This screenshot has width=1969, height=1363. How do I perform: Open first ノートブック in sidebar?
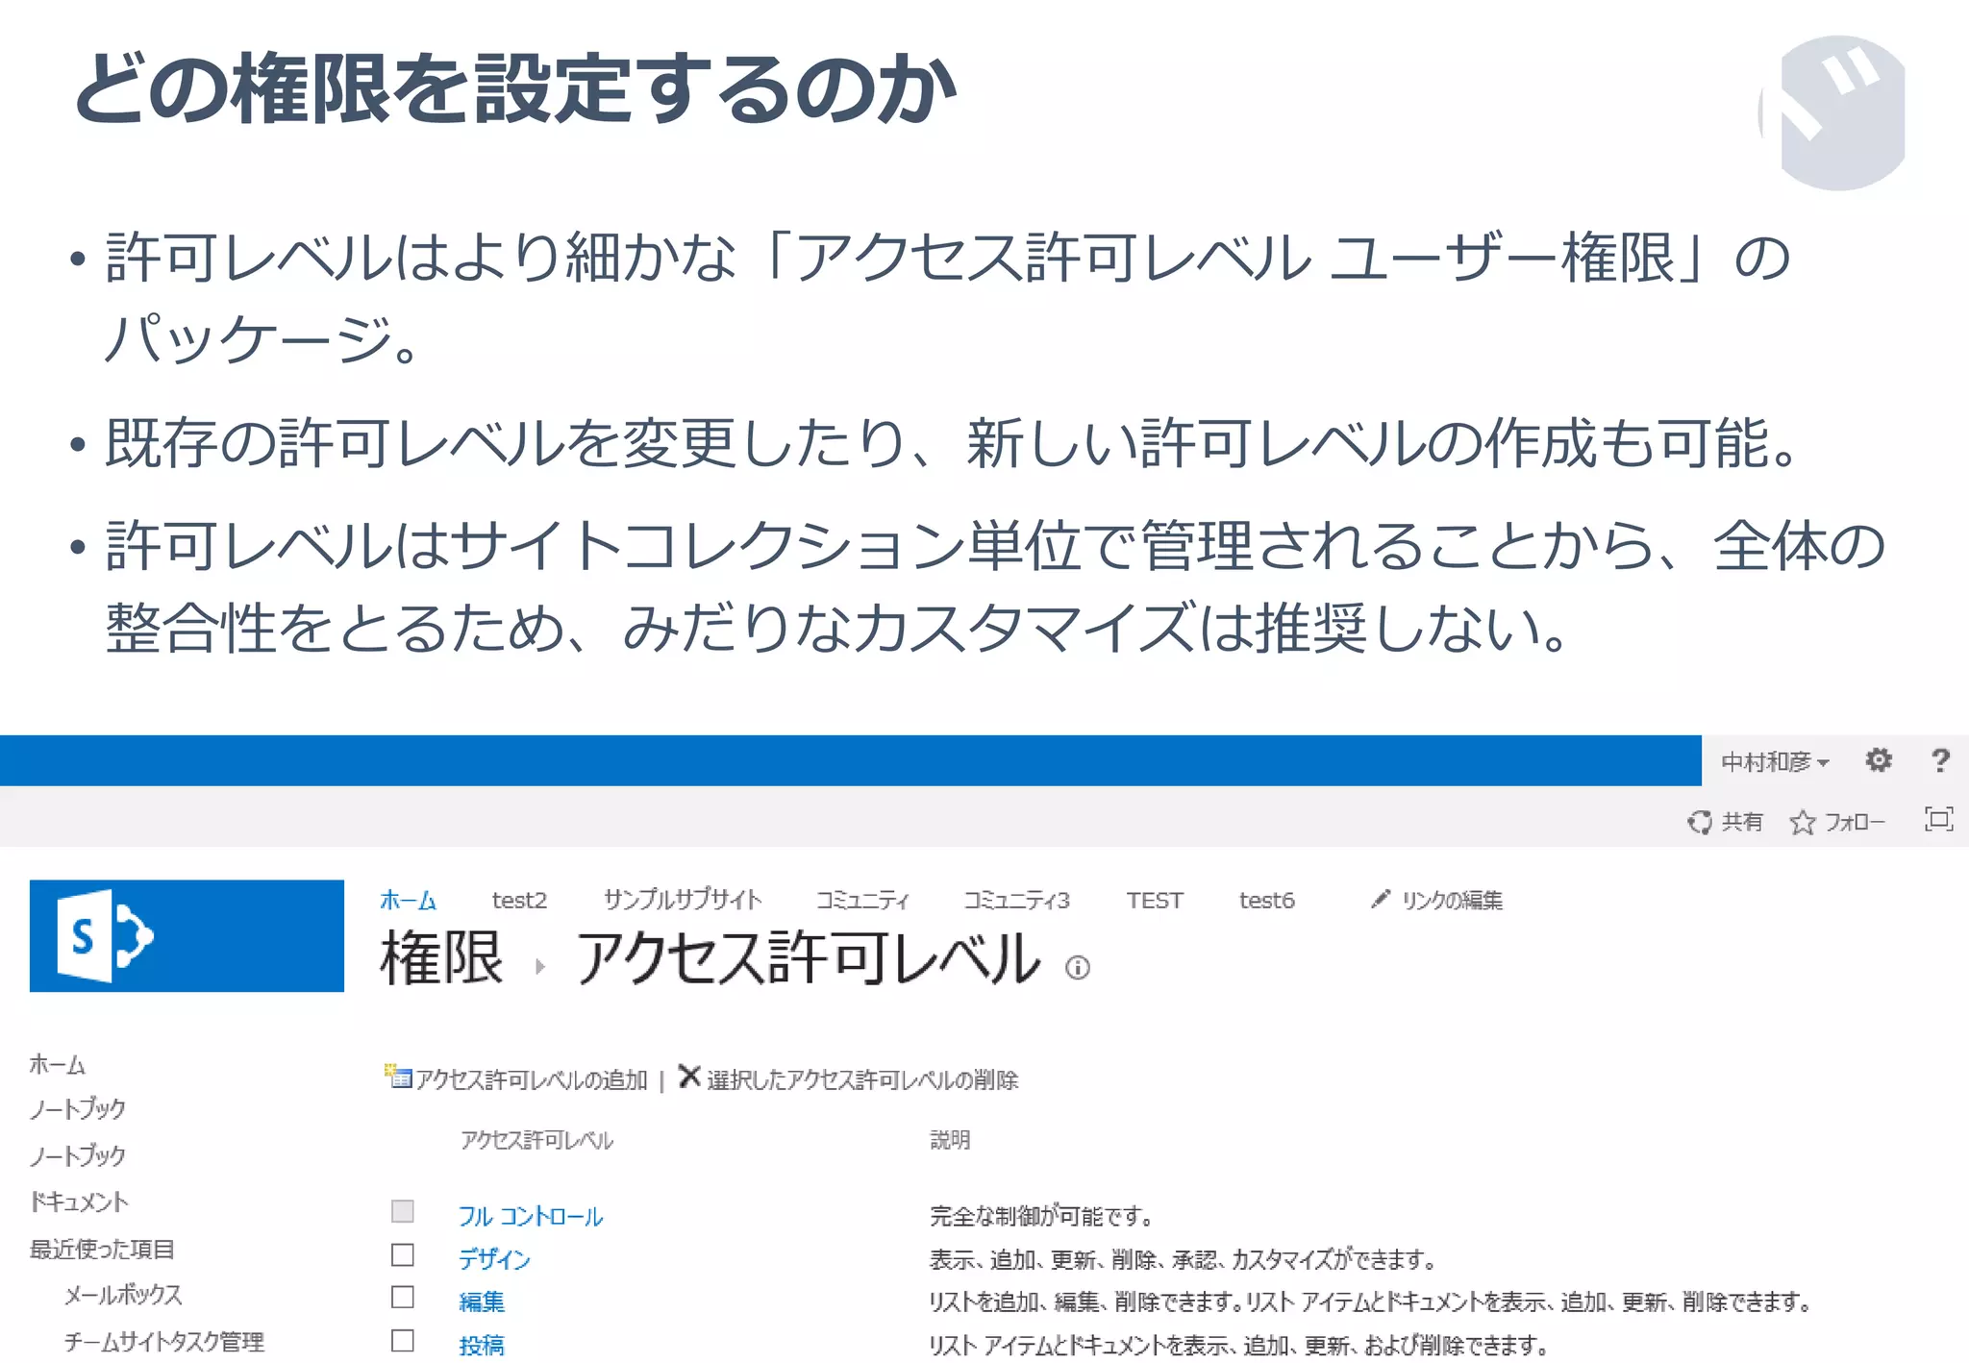click(78, 1109)
